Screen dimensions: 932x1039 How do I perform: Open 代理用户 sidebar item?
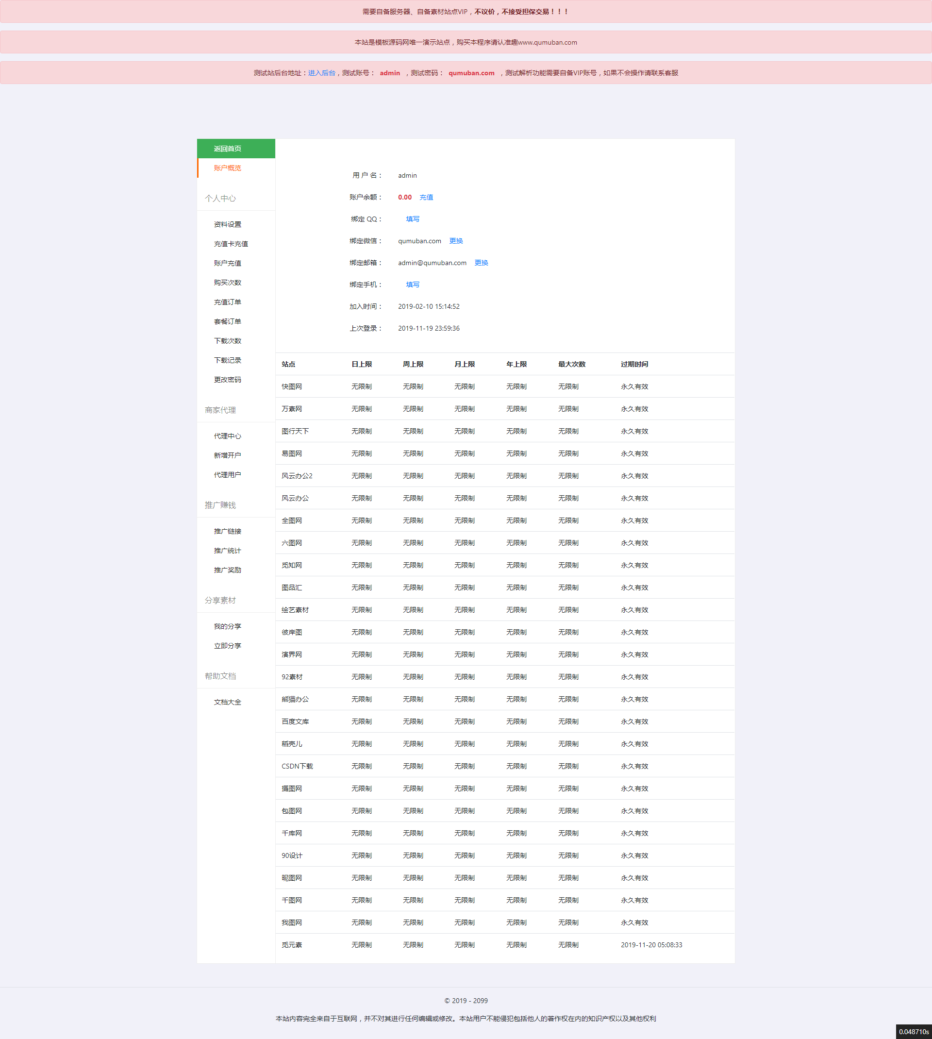(227, 475)
